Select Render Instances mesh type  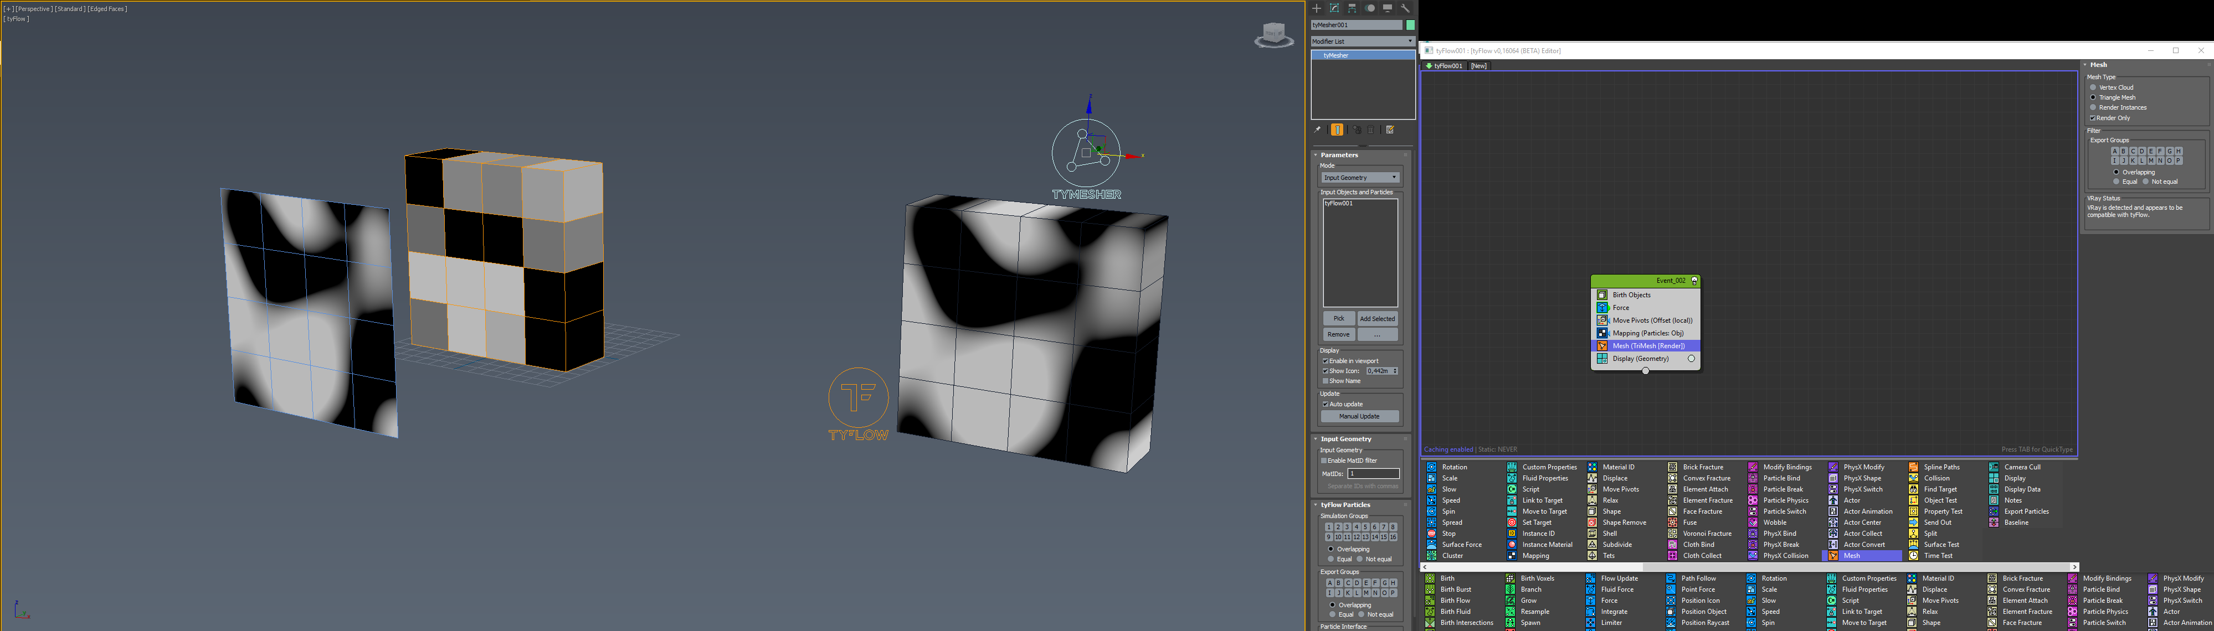tap(2094, 107)
